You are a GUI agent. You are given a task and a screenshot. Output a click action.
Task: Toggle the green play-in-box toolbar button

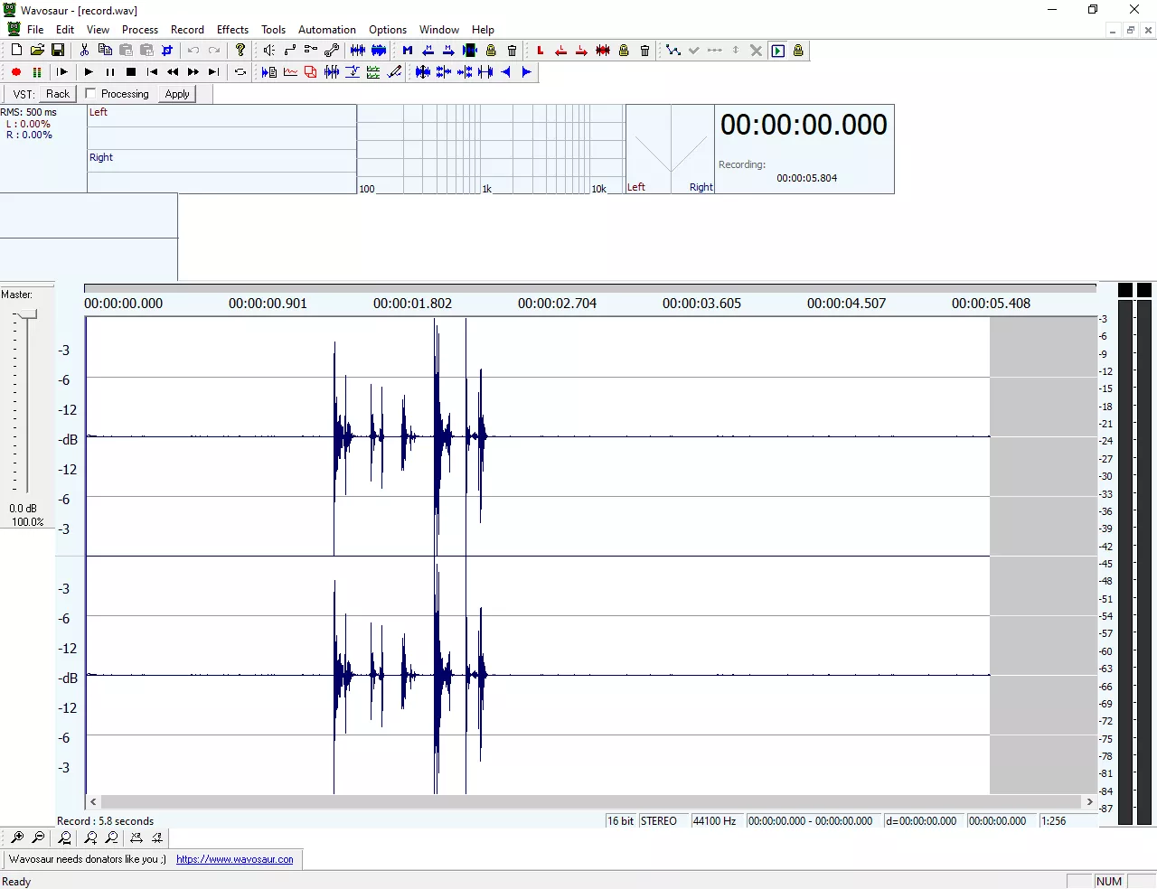tap(777, 51)
